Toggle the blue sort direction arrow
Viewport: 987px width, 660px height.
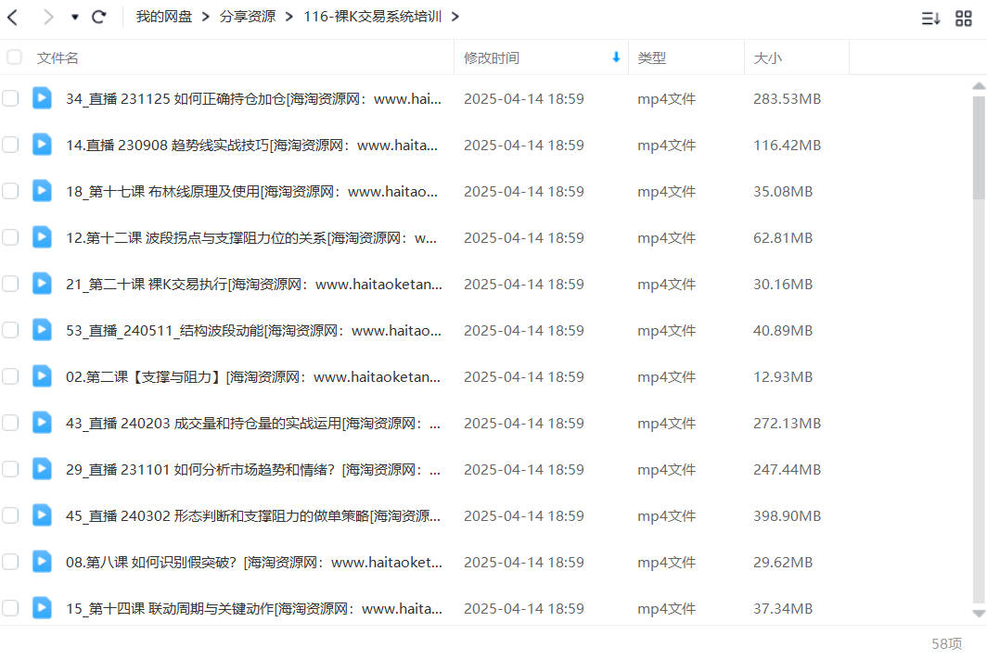[616, 57]
